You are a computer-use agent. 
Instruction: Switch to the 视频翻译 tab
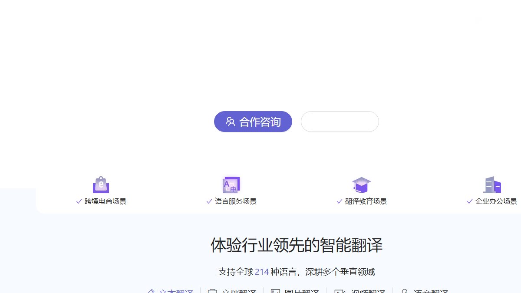(360, 291)
